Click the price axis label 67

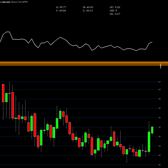click(x=160, y=82)
